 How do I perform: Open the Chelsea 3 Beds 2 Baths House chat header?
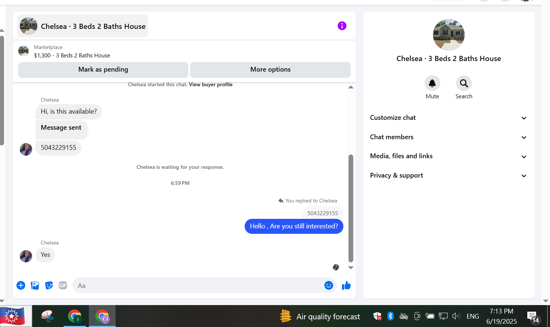pos(83,26)
